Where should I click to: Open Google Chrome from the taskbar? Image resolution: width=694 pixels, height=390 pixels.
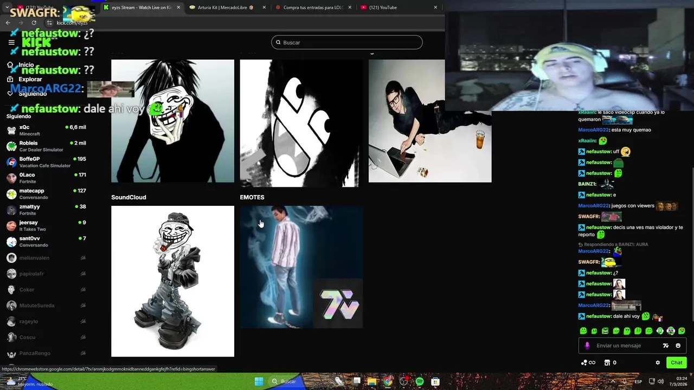point(387,382)
